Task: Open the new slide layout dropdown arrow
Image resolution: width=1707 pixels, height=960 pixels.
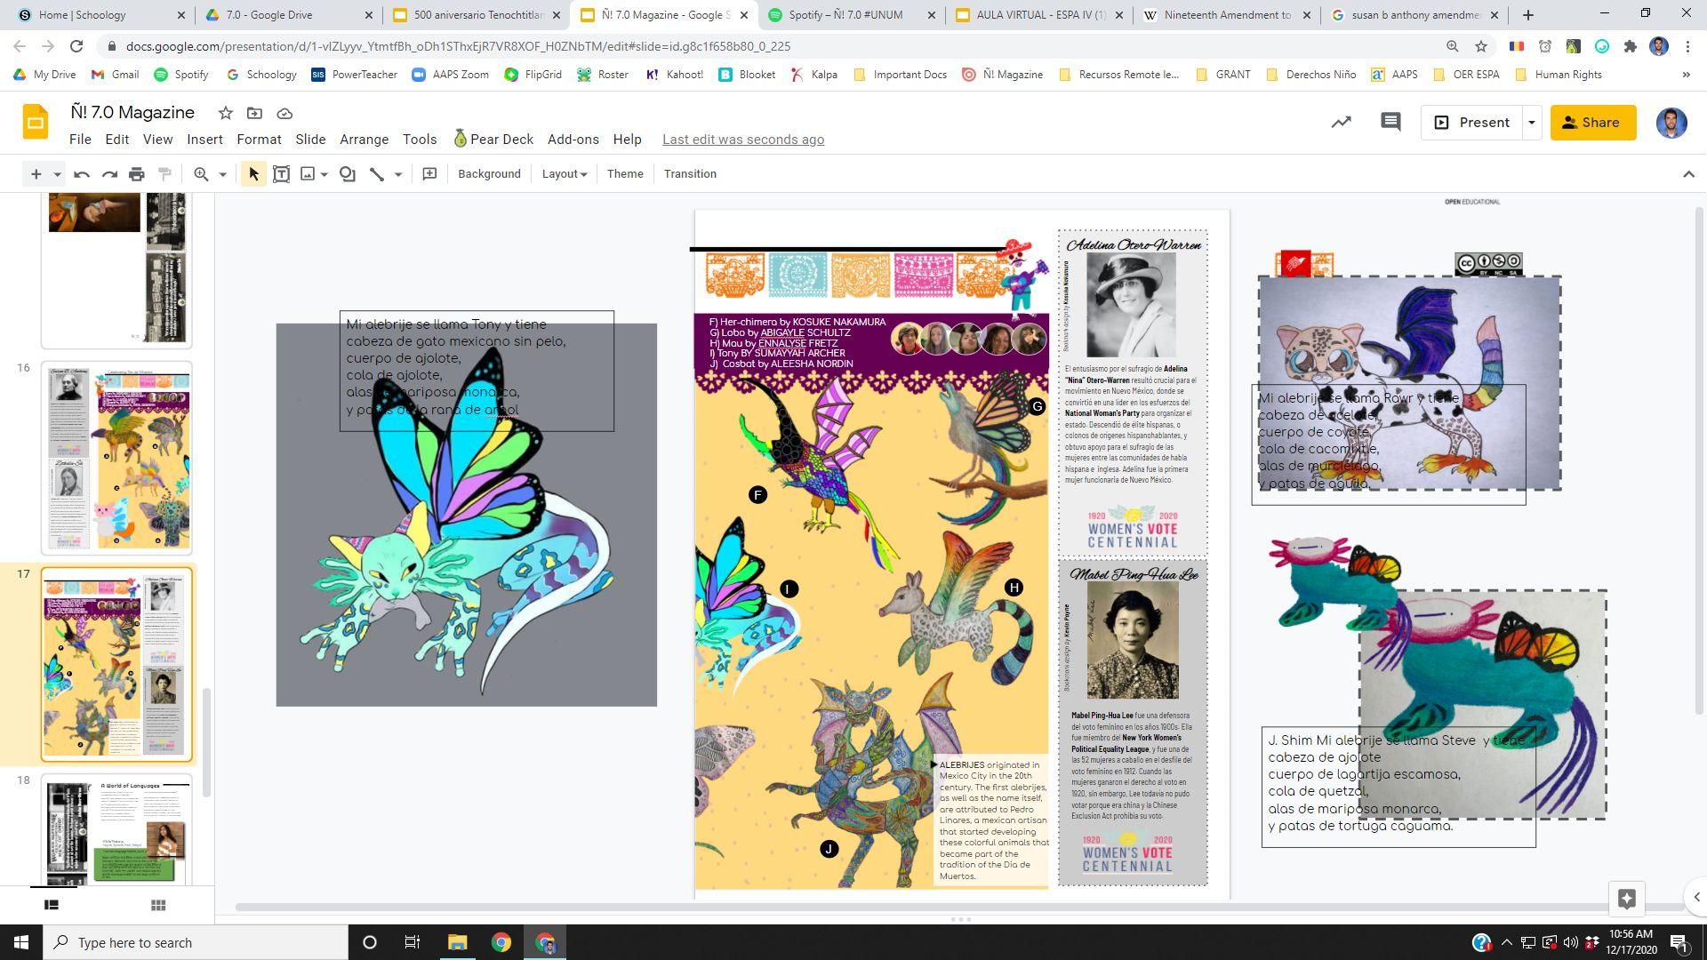Action: coord(57,174)
